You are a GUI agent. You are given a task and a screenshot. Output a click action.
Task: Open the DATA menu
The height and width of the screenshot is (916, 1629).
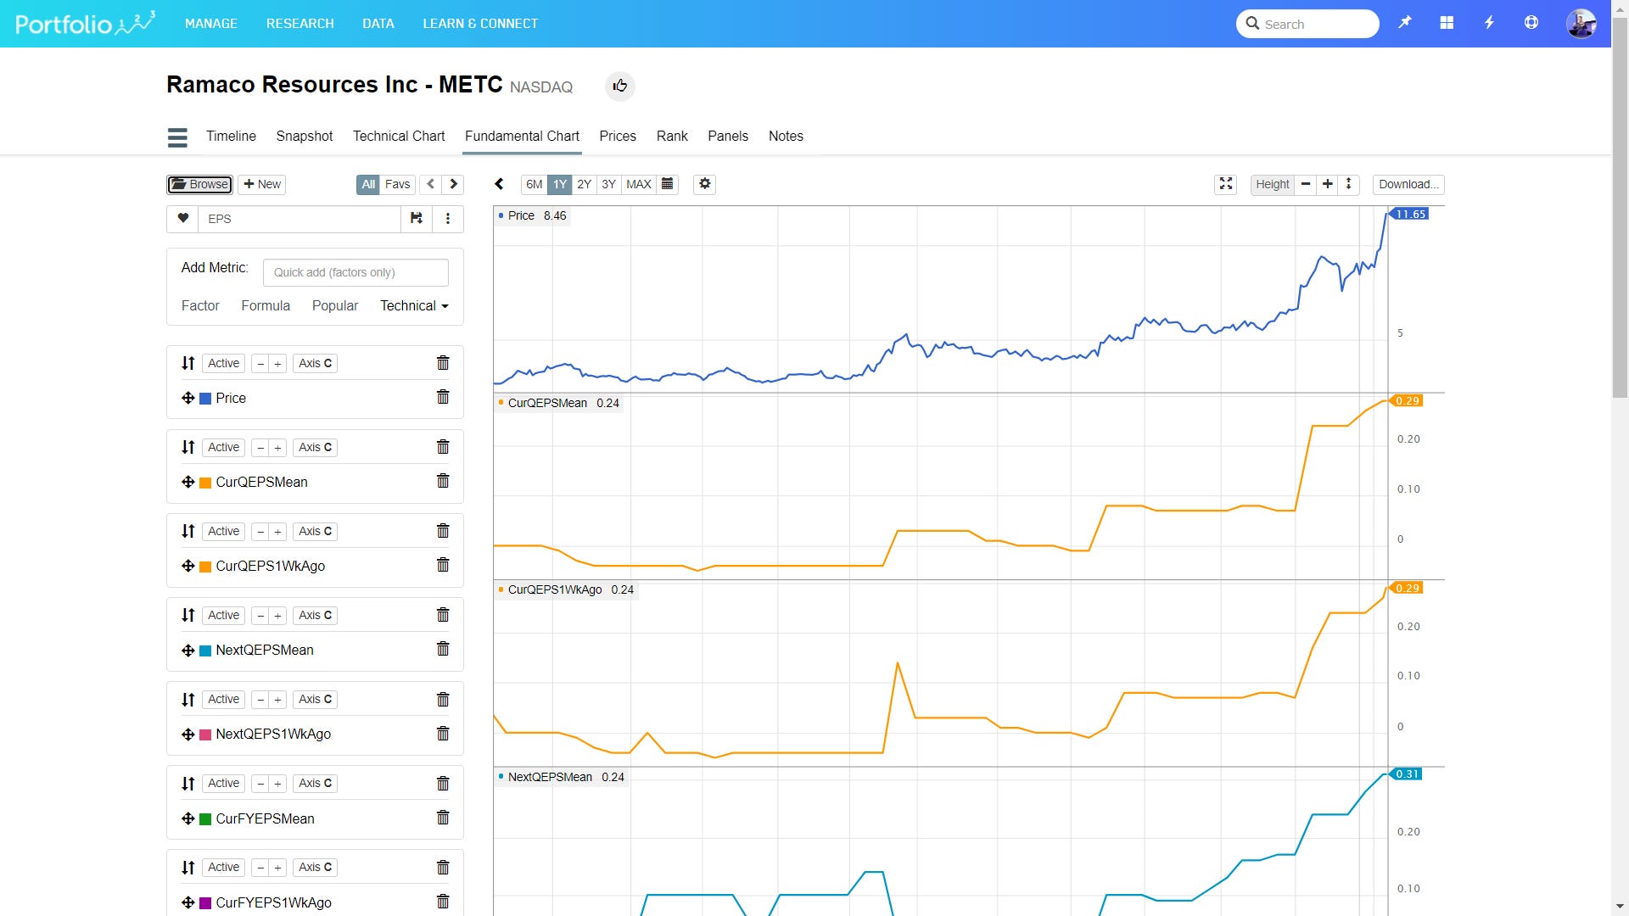click(x=378, y=23)
